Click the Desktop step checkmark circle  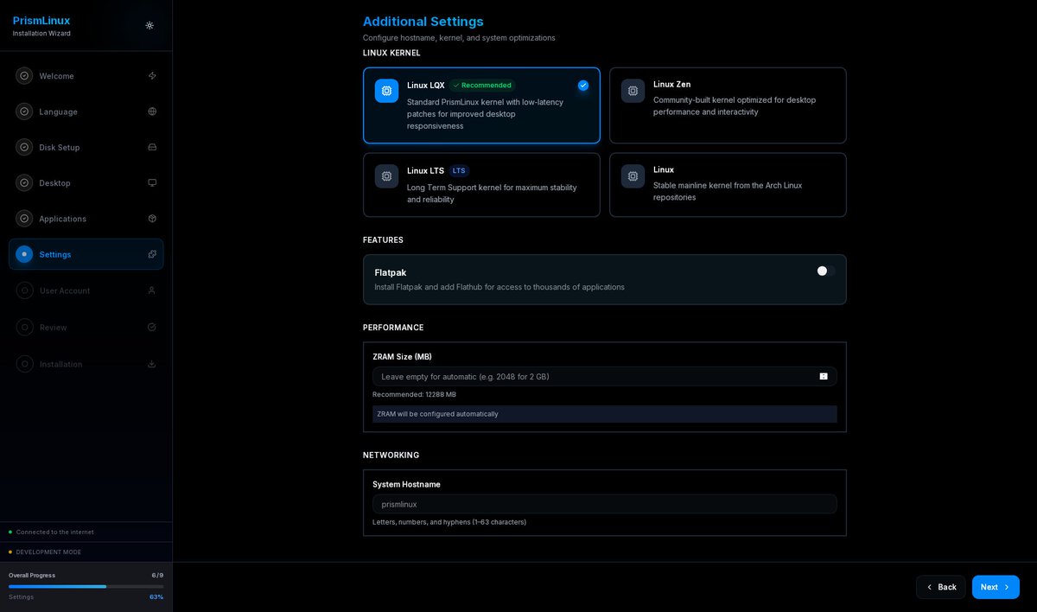[24, 183]
